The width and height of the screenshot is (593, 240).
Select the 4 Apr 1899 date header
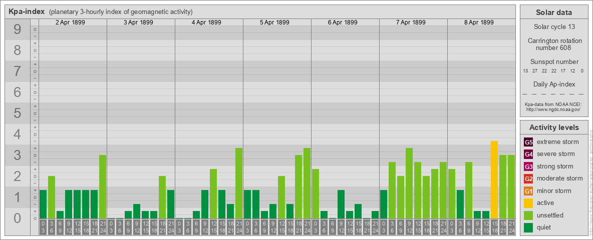pos(206,22)
